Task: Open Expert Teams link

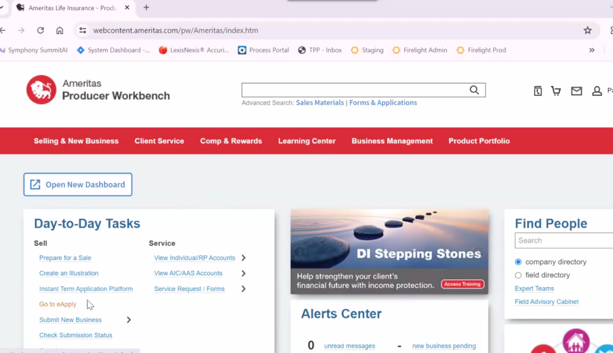Action: [534, 289]
